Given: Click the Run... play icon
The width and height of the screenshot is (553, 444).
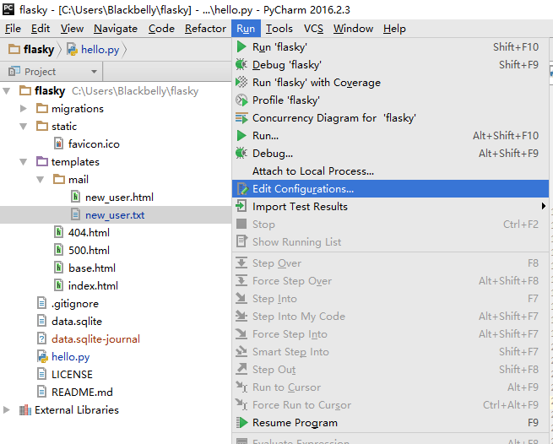Looking at the screenshot, I should tap(241, 135).
